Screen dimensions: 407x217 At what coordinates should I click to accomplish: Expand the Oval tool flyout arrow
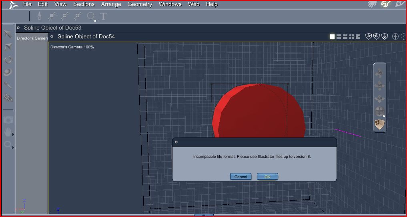tap(95, 21)
